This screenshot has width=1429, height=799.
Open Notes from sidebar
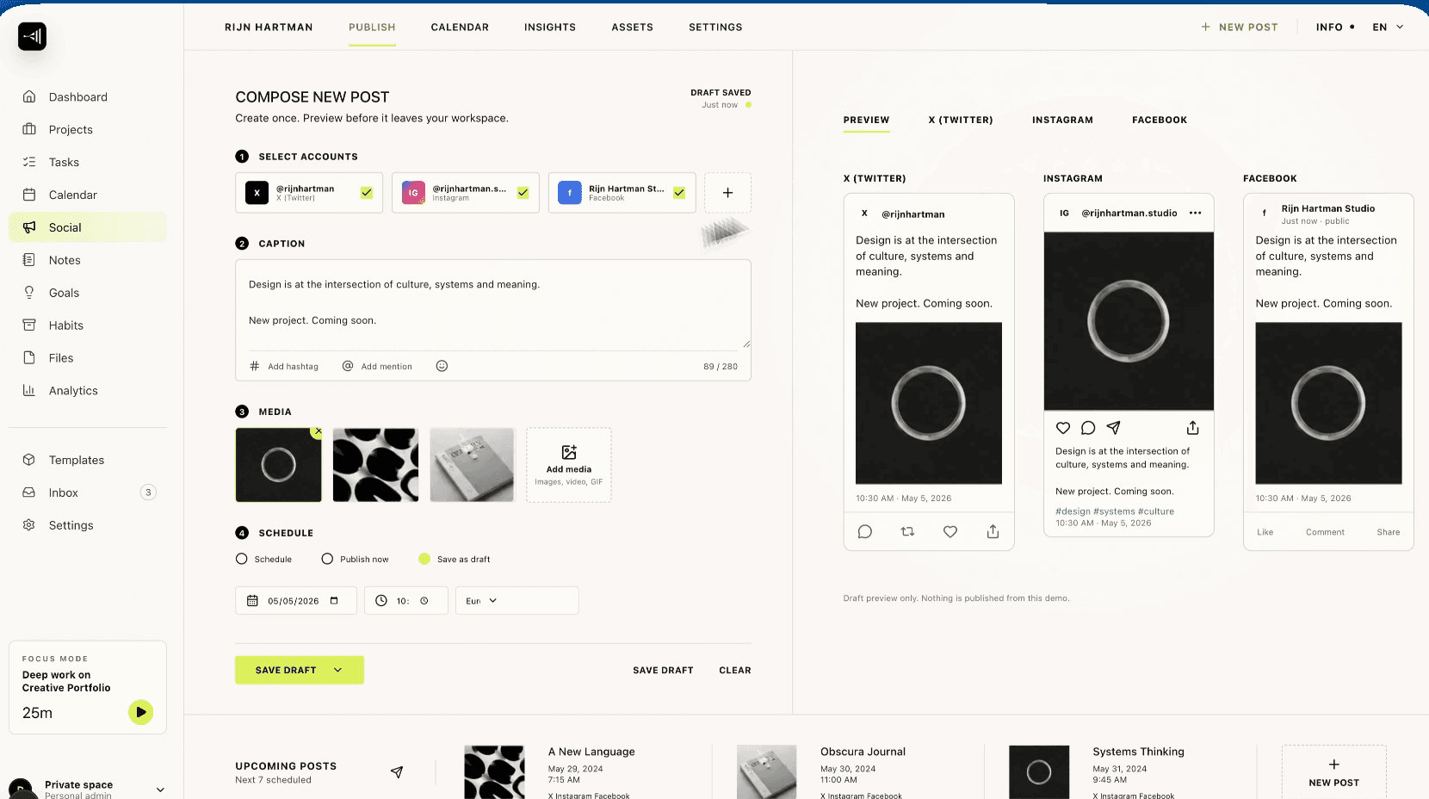tap(88, 260)
